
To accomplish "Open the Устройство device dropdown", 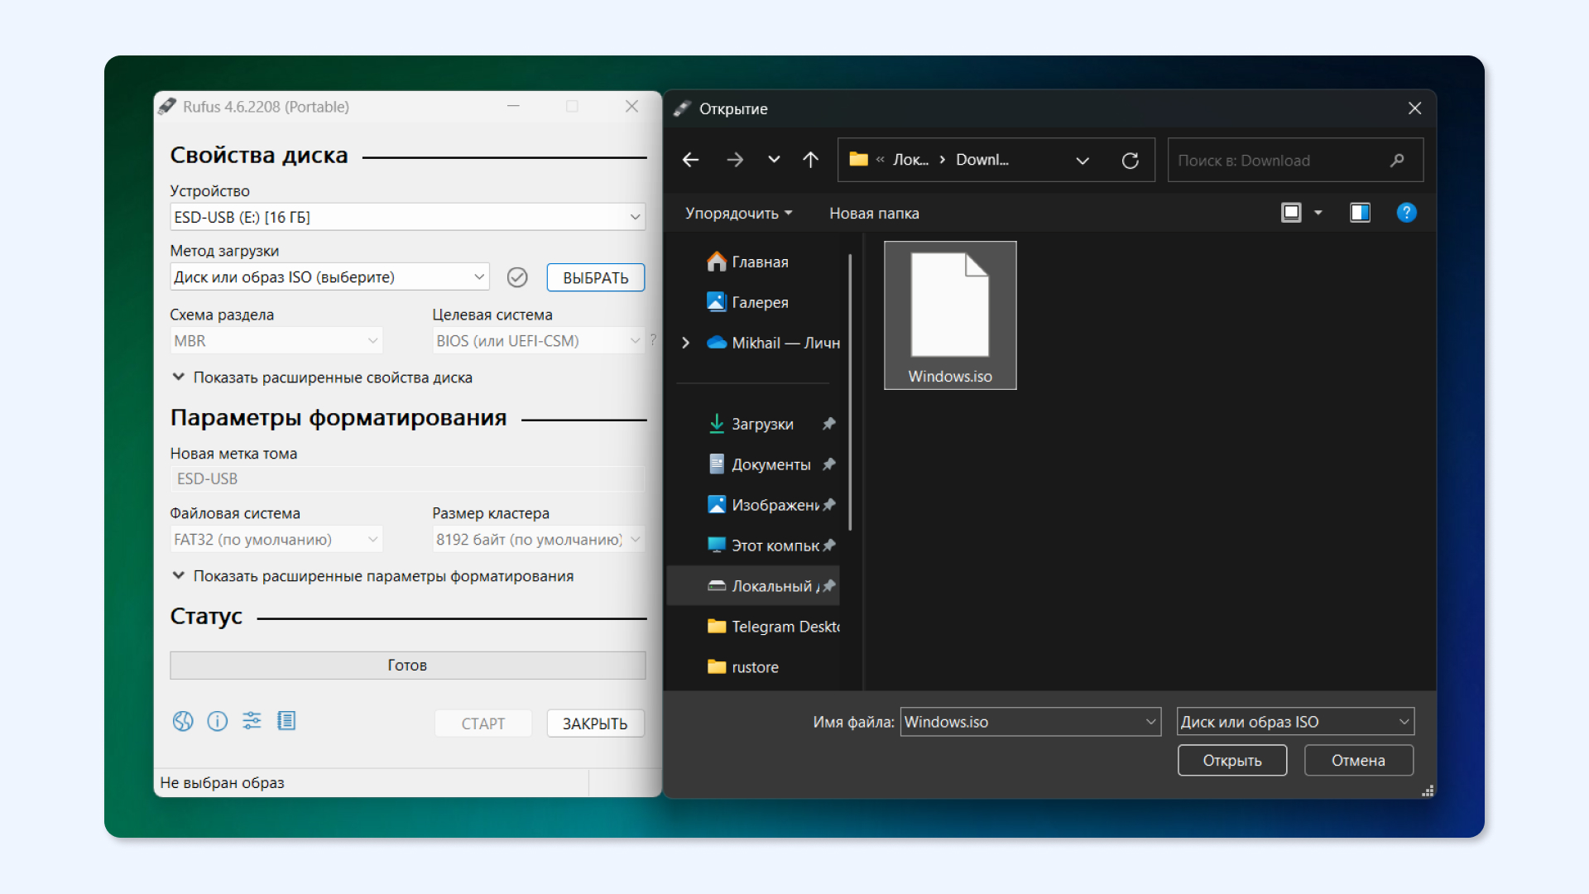I will coord(407,217).
